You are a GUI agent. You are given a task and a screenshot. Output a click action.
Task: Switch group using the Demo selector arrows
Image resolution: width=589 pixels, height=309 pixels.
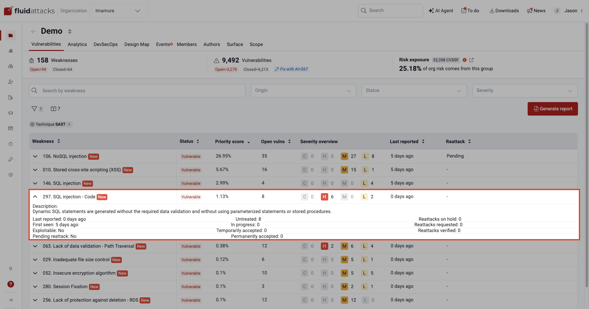(70, 31)
